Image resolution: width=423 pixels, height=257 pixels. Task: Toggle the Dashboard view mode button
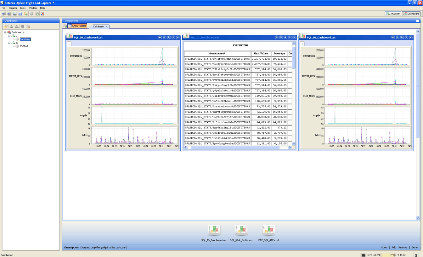click(x=411, y=14)
